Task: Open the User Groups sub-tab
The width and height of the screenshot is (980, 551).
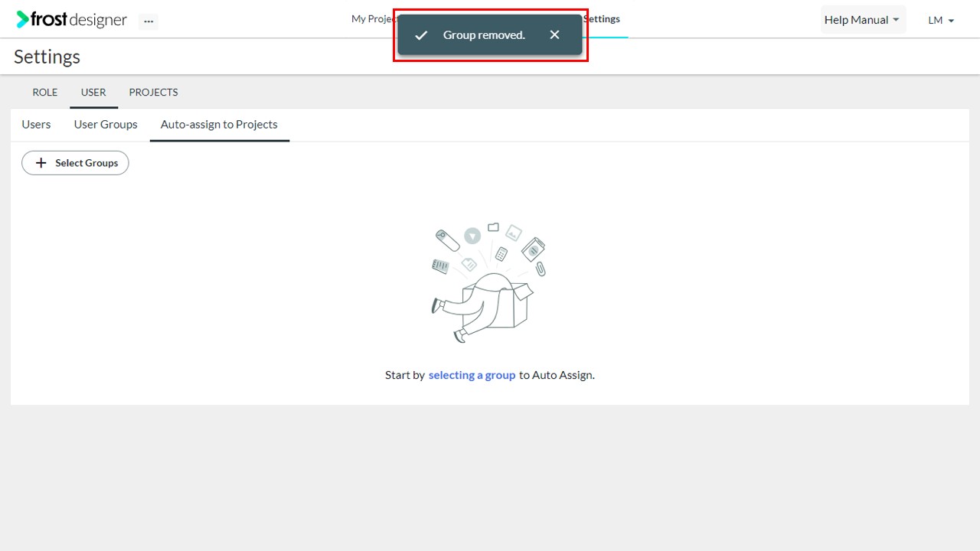Action: pos(106,125)
